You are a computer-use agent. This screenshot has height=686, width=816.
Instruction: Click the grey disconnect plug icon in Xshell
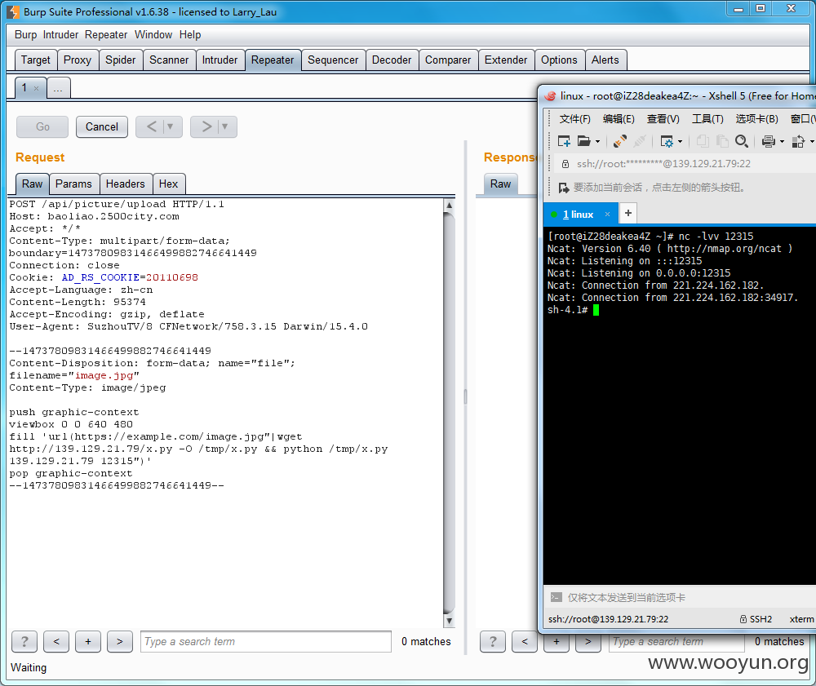tap(640, 141)
